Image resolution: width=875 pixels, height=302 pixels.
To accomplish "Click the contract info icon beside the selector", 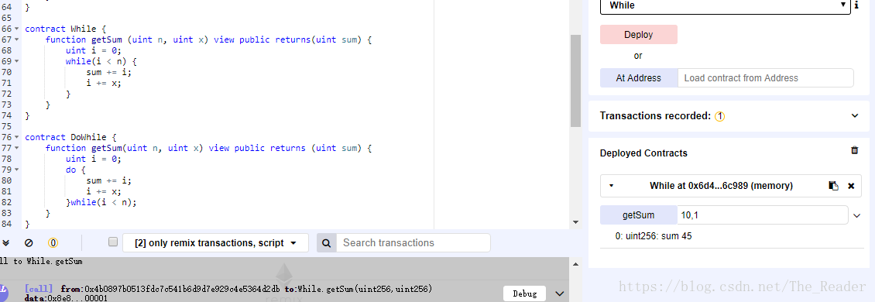I will click(x=856, y=5).
